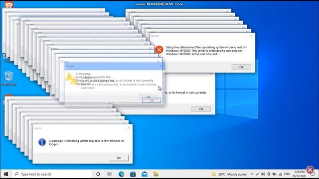Screen dimensions: 319x179
Task: Open the 28°C Mostly sunny weather widget
Action: pos(229,174)
